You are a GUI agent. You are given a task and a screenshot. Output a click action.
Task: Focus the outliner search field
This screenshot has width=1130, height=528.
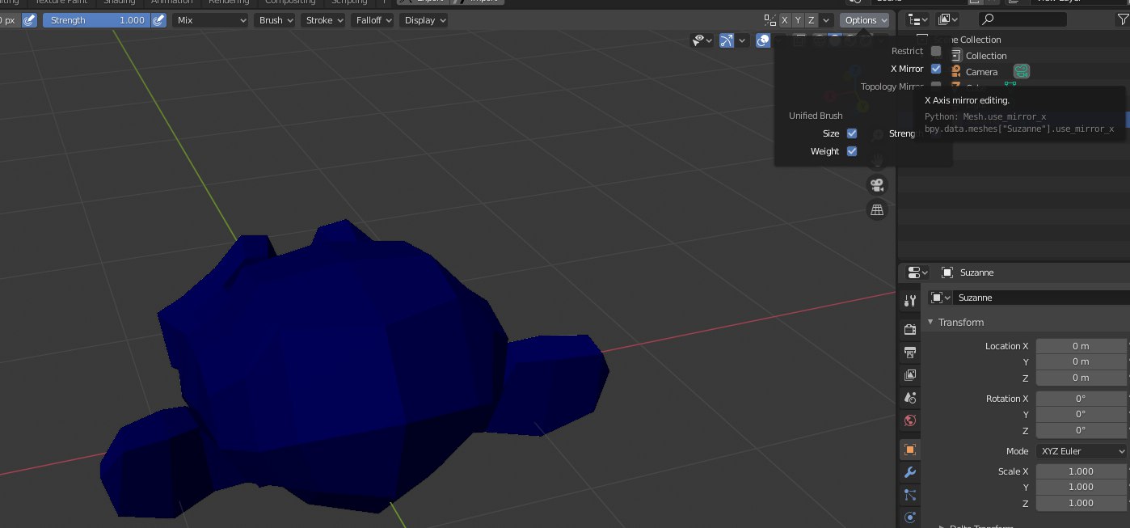click(1022, 19)
